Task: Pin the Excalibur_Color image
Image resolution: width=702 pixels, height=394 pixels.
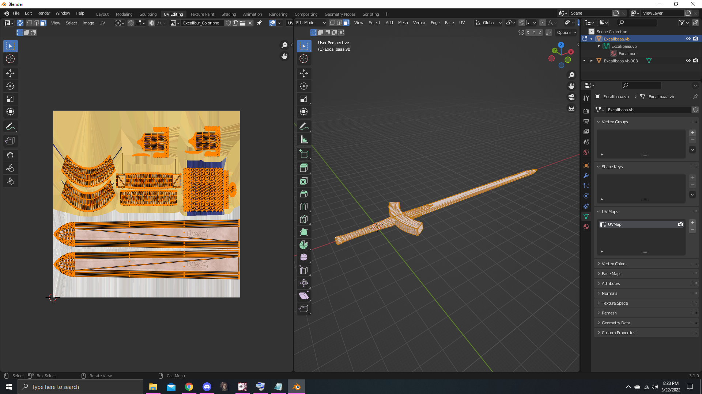Action: 259,23
